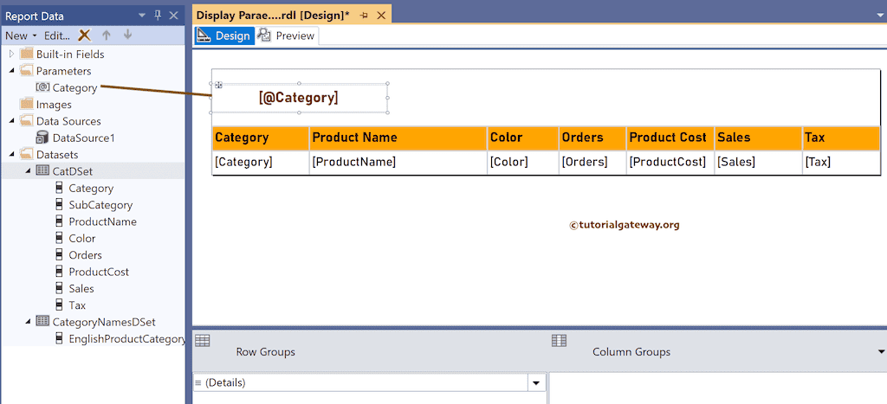The image size is (887, 404).
Task: Click the Delete (X) icon in Report Data toolbar
Action: 84,35
